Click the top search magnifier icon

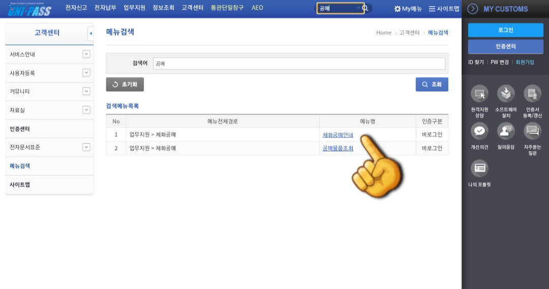pyautogui.click(x=365, y=8)
